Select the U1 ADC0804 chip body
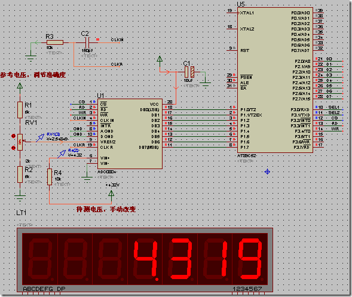Viewport: 352px width, 297px height. [130, 134]
